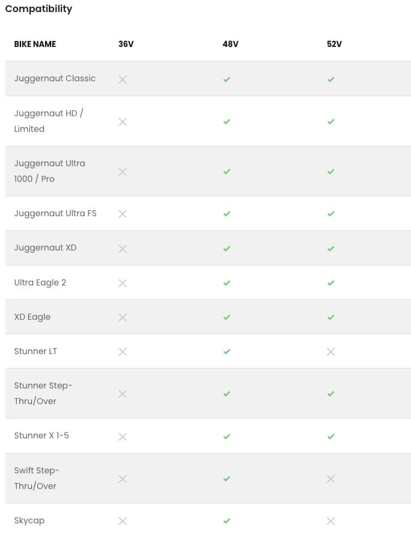Click the 52V checkmark for Juggernaut HD / Limited

tap(331, 122)
